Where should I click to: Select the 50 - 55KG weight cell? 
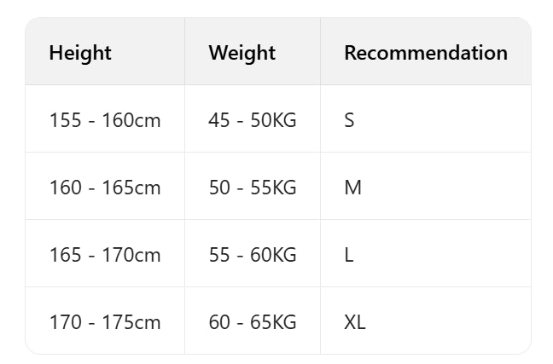[x=252, y=188]
